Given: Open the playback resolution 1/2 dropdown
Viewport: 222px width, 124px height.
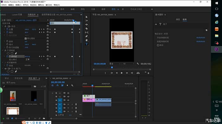Looking at the screenshot, I should click(x=128, y=64).
